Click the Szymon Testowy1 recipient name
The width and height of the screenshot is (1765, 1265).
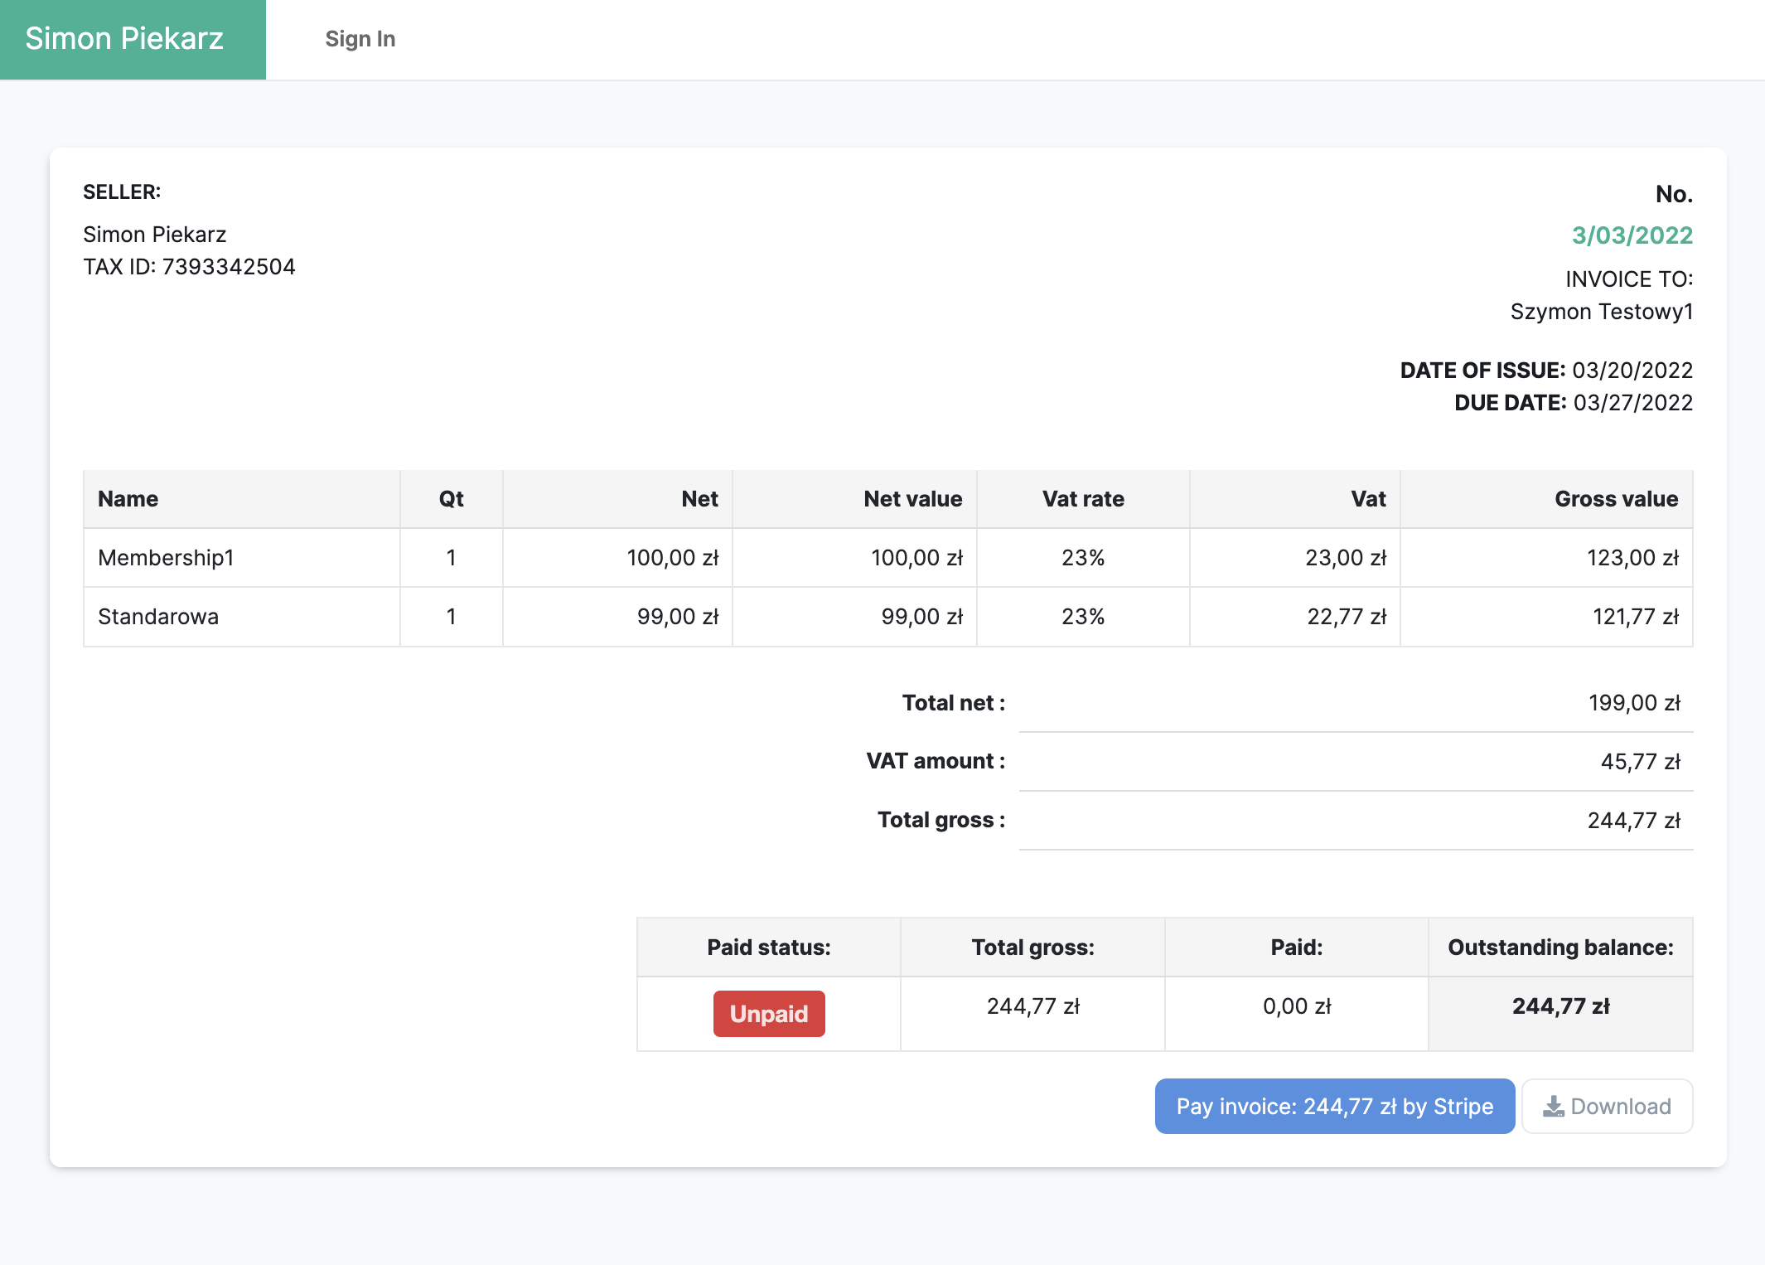[1601, 312]
